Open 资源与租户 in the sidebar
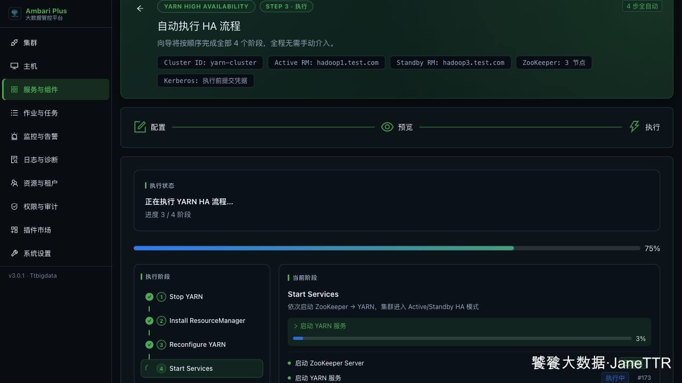Screen dimensions: 682x383 55,183
